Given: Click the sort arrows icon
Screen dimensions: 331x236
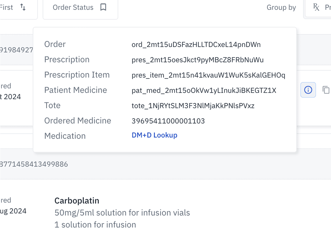Looking at the screenshot, I should pos(23,7).
